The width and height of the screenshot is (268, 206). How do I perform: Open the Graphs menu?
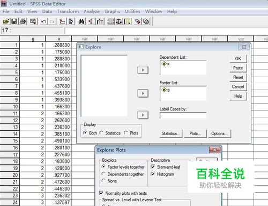point(112,11)
